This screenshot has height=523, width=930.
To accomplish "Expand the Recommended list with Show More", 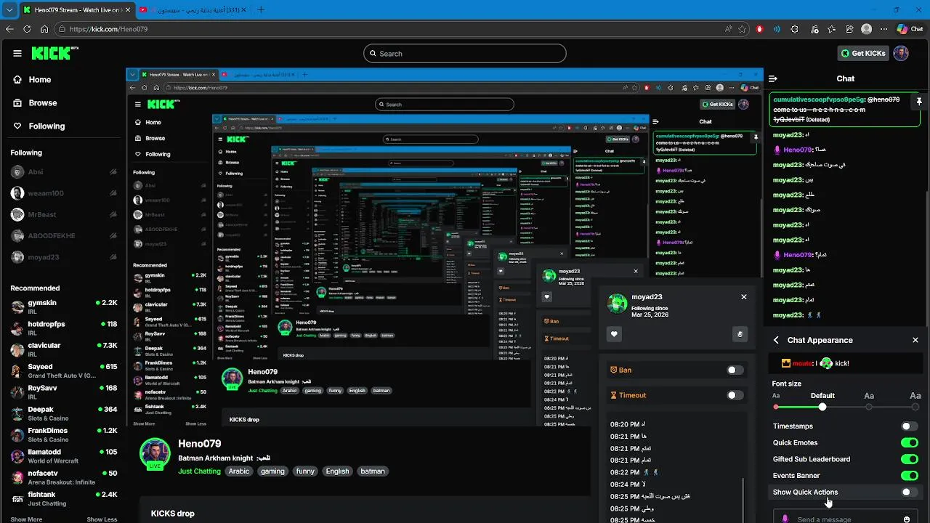I will 26,519.
